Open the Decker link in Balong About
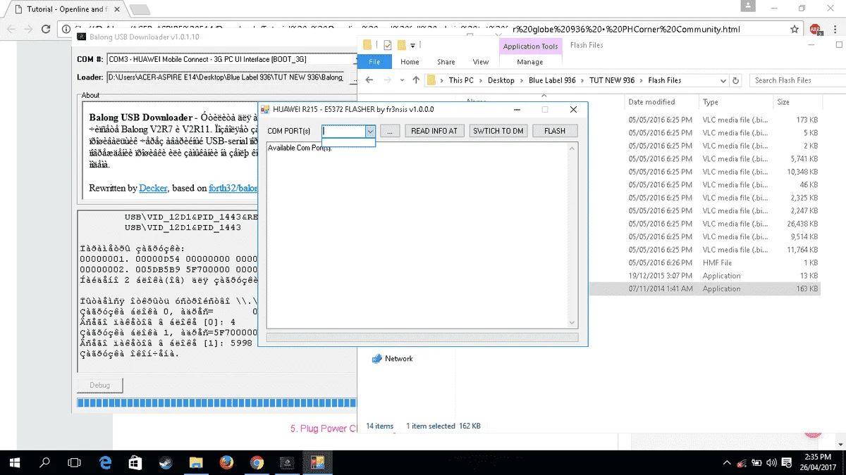The height and width of the screenshot is (475, 846). [154, 189]
